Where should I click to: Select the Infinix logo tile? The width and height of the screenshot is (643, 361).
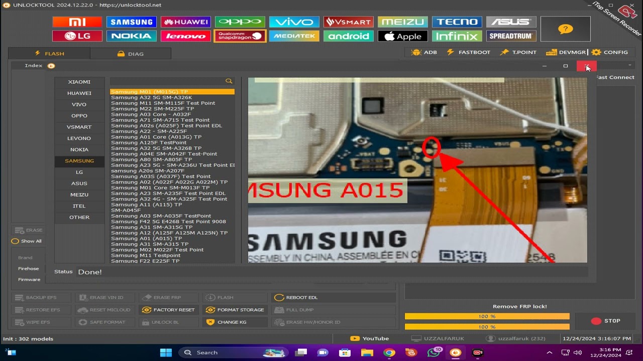click(x=457, y=36)
